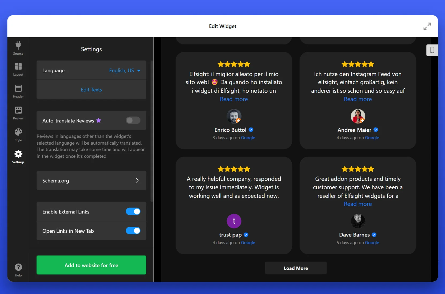Switch to mobile preview icon

tap(432, 50)
